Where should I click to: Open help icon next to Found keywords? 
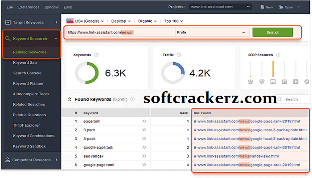click(132, 99)
